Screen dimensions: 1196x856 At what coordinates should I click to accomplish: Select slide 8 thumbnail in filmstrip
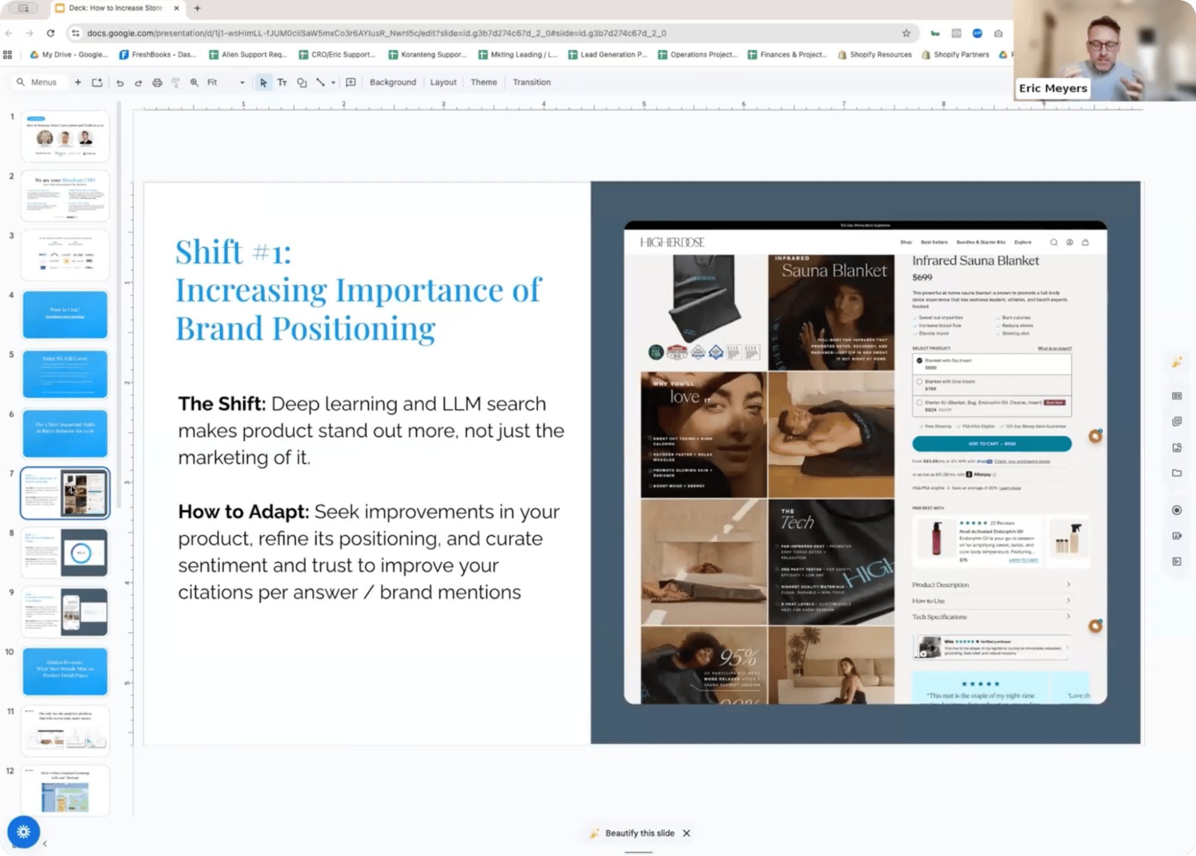[x=65, y=552]
